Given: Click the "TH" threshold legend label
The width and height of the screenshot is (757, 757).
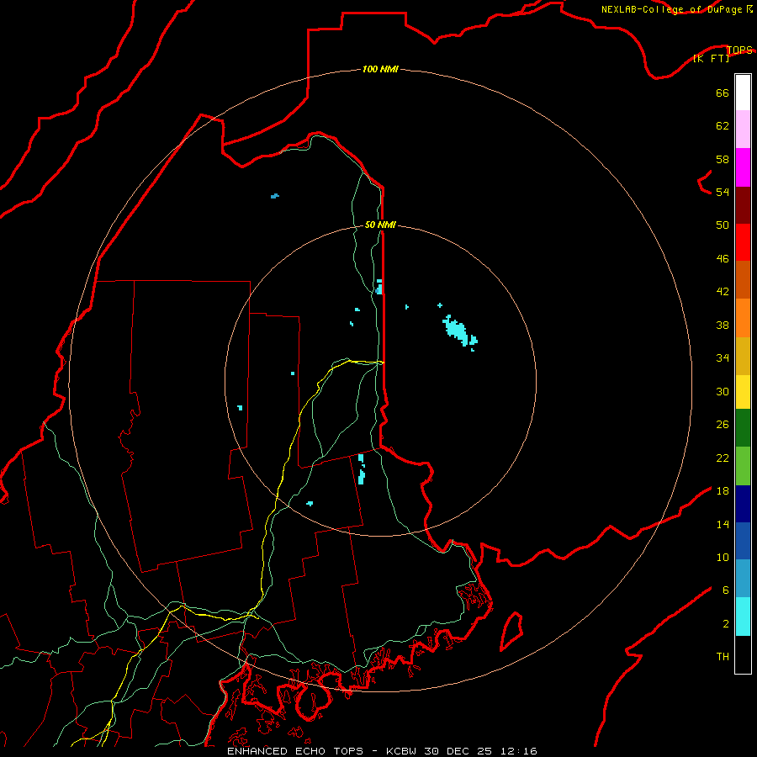Looking at the screenshot, I should point(723,657).
